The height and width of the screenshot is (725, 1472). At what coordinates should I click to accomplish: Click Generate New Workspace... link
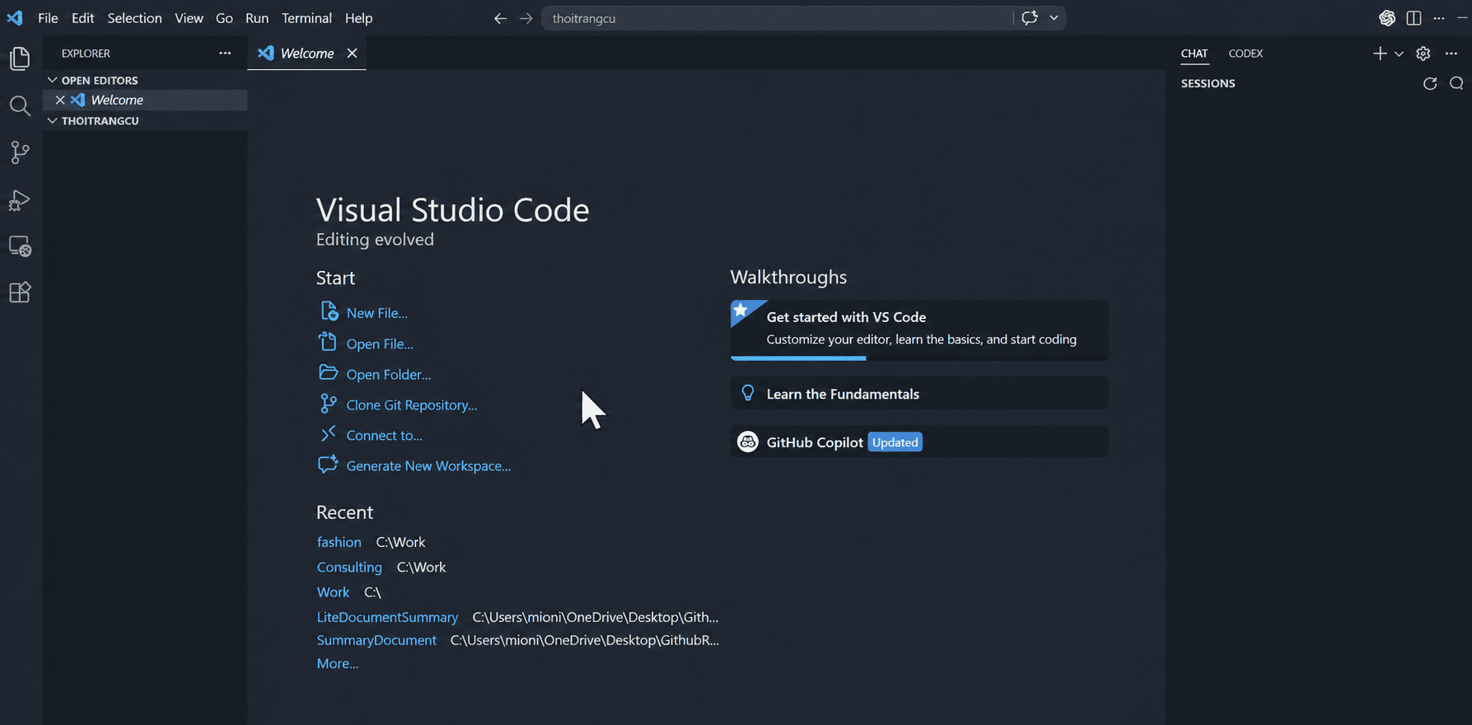[428, 465]
